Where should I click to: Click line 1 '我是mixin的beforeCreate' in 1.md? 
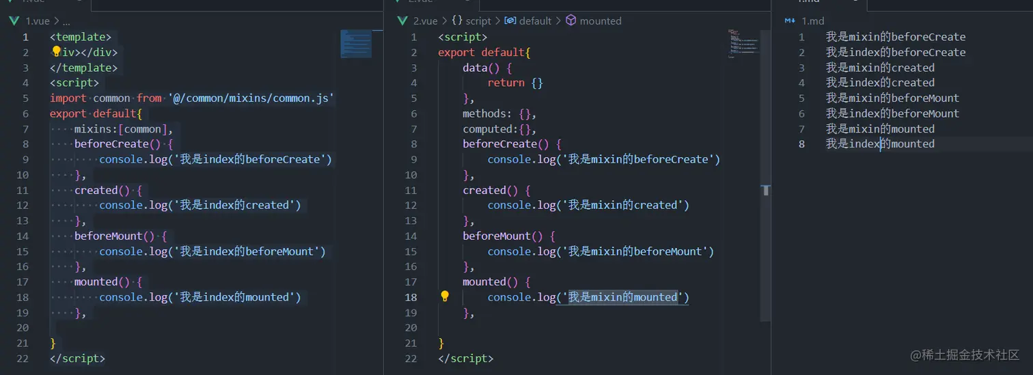pos(896,37)
